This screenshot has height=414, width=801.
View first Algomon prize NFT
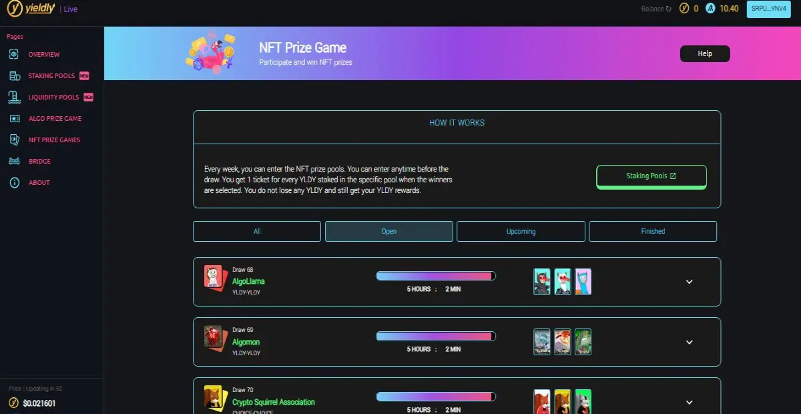542,342
